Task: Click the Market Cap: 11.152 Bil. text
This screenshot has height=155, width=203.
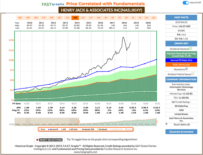Action: [x=181, y=94]
